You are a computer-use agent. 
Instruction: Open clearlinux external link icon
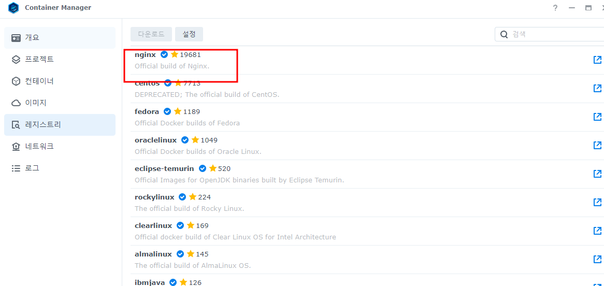tap(597, 231)
